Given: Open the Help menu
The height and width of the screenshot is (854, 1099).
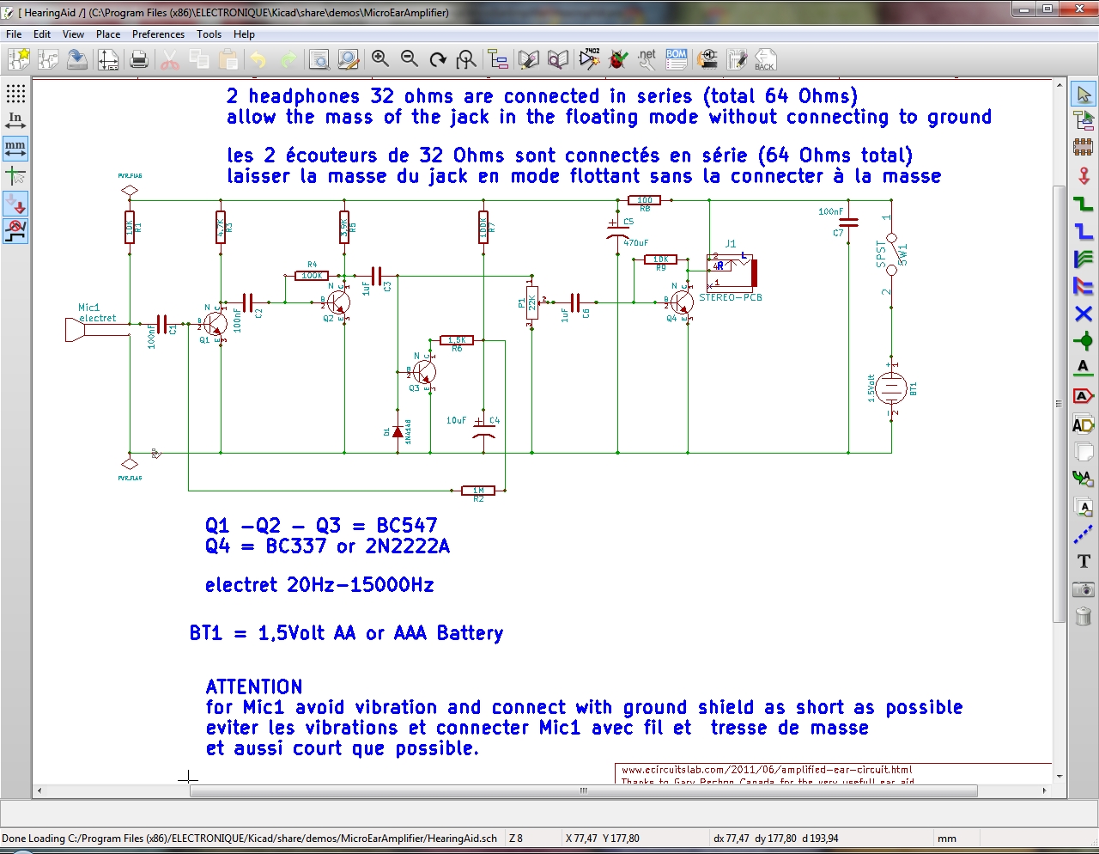Looking at the screenshot, I should 244,34.
